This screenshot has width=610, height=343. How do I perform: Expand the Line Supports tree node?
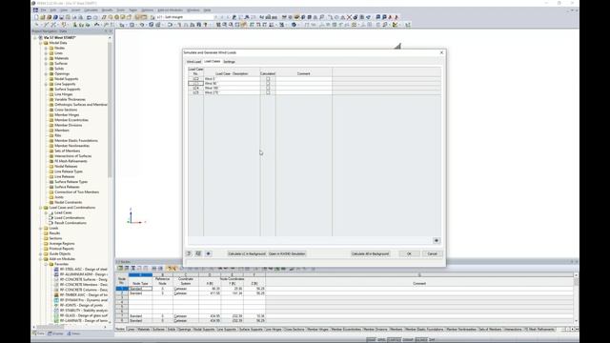(46, 84)
